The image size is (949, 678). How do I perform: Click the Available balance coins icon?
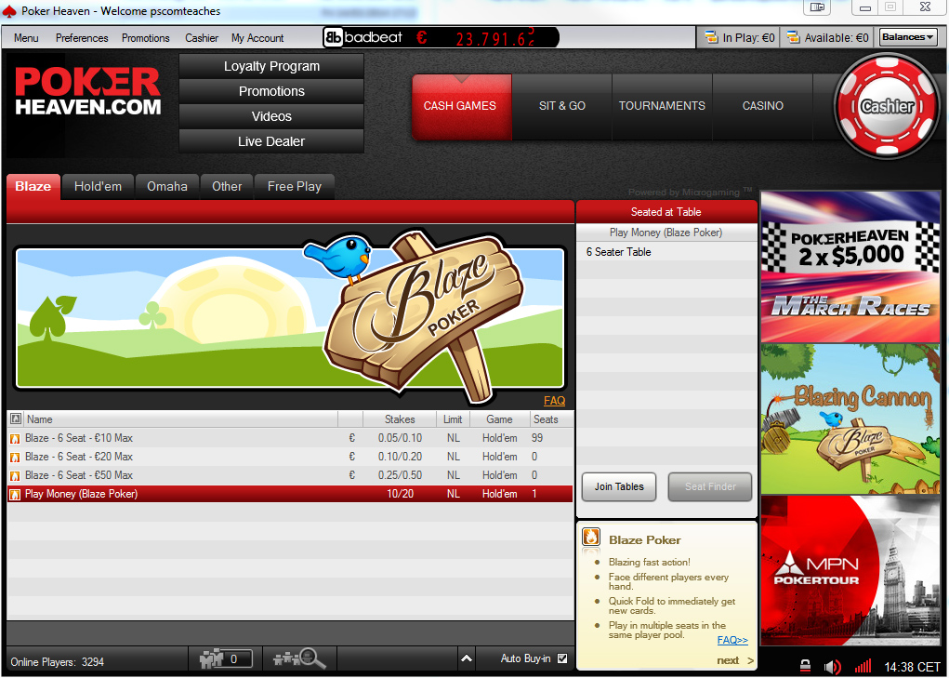pyautogui.click(x=793, y=37)
